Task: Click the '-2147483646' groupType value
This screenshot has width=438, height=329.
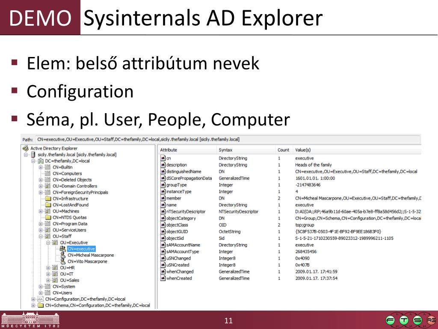Action: 308,185
